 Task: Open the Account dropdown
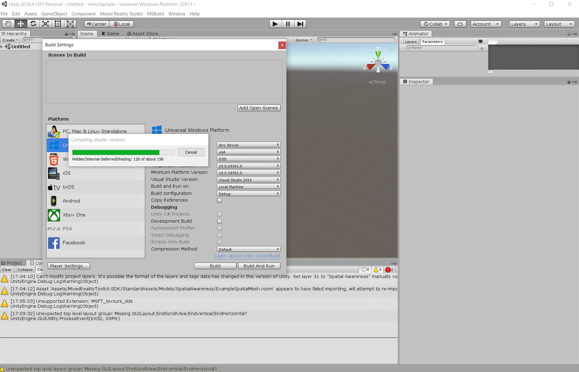click(486, 24)
